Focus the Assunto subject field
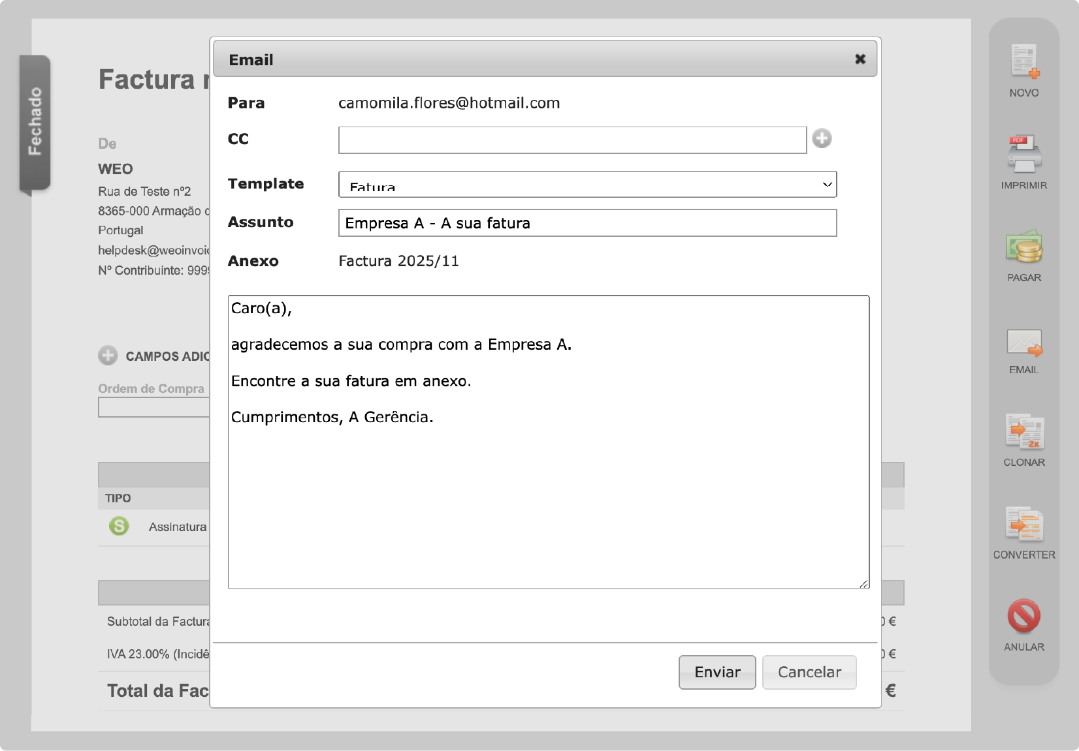 [x=587, y=223]
